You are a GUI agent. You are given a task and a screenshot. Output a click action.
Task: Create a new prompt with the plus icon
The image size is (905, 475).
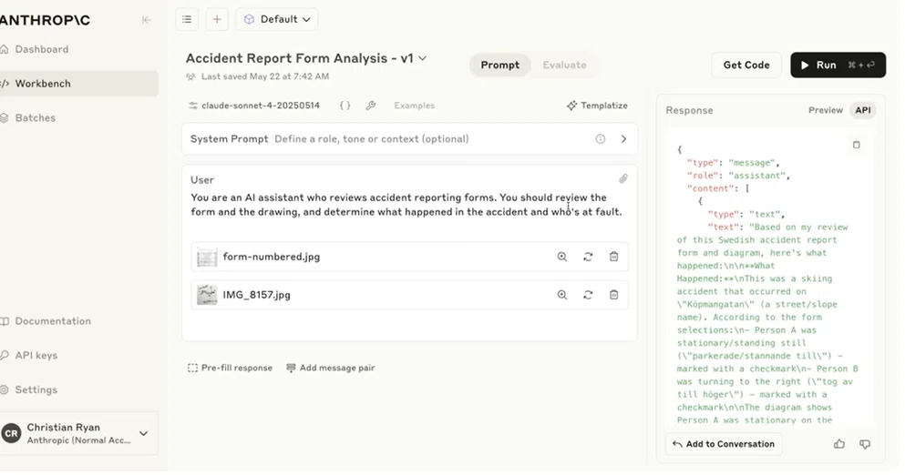217,19
